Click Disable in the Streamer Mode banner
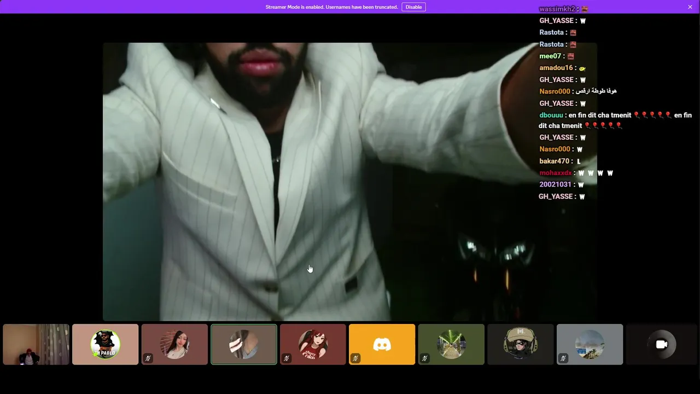The image size is (700, 394). 413,7
